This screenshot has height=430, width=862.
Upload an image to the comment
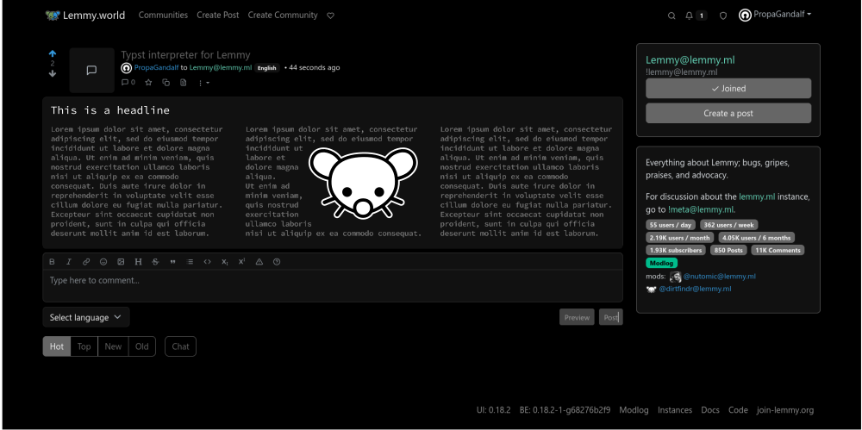[x=121, y=262]
